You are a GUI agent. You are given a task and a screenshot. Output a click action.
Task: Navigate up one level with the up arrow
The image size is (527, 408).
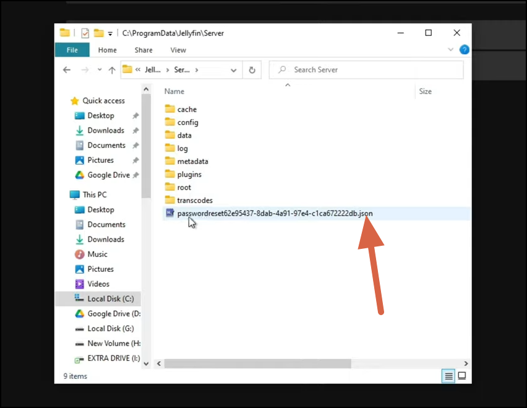pos(112,69)
